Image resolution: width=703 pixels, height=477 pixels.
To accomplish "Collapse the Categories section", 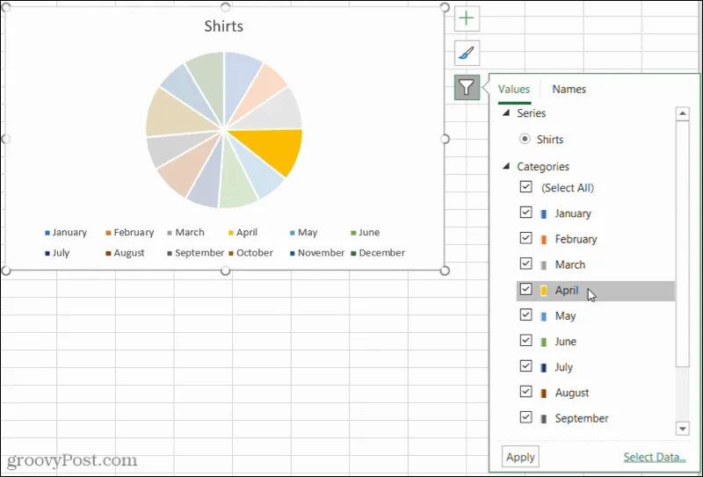I will coord(506,166).
